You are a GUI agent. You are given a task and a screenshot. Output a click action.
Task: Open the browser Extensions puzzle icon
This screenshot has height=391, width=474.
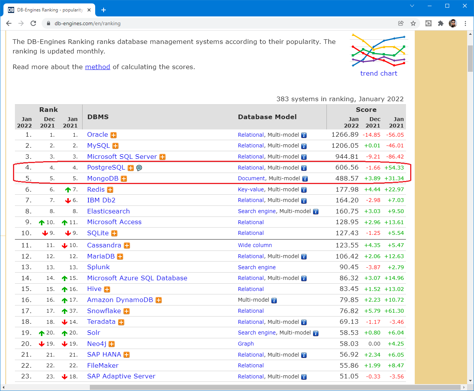[440, 23]
